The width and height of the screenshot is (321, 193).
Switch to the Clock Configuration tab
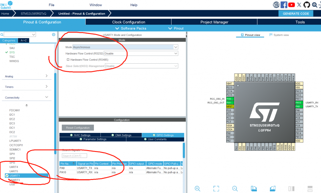point(129,22)
